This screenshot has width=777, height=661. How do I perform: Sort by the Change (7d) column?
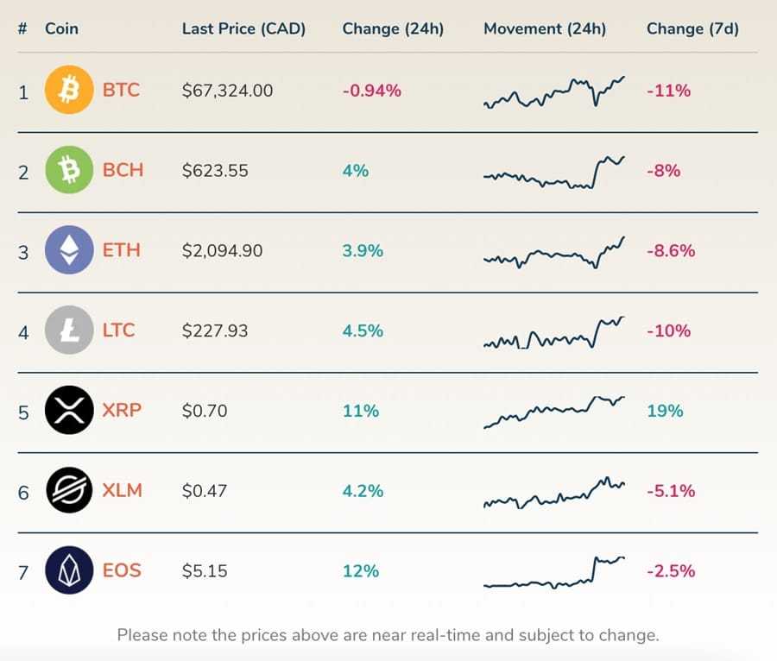coord(693,28)
